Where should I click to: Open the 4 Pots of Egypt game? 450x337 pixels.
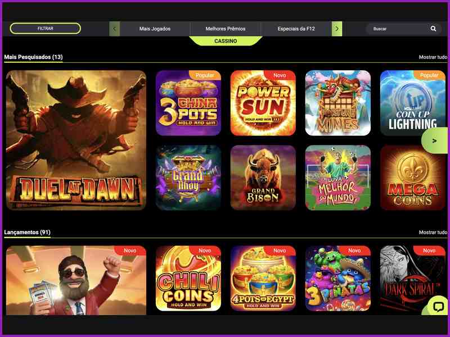pyautogui.click(x=263, y=278)
